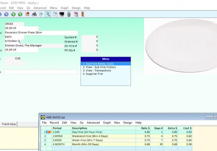217x151 pixels.
Task: Click the 'Extra $' column header
Action: point(170,128)
